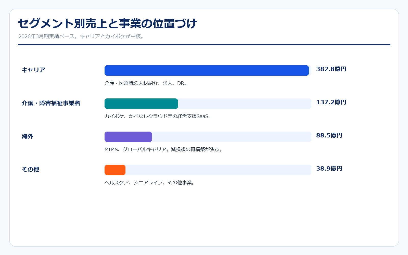The width and height of the screenshot is (408, 255).
Task: Click the value 88.5億円
Action: point(329,135)
